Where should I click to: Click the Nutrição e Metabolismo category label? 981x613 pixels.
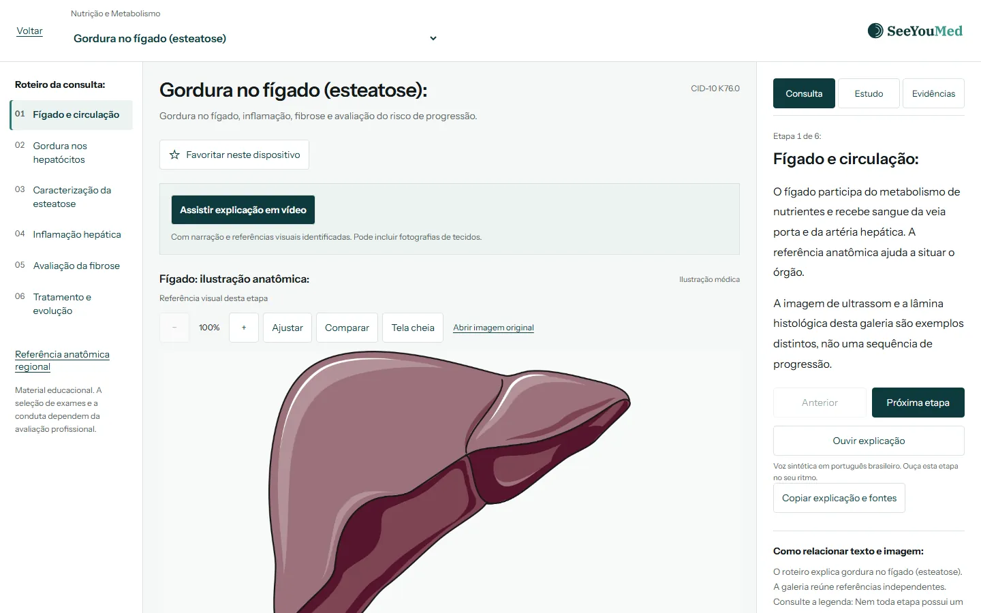(x=116, y=14)
